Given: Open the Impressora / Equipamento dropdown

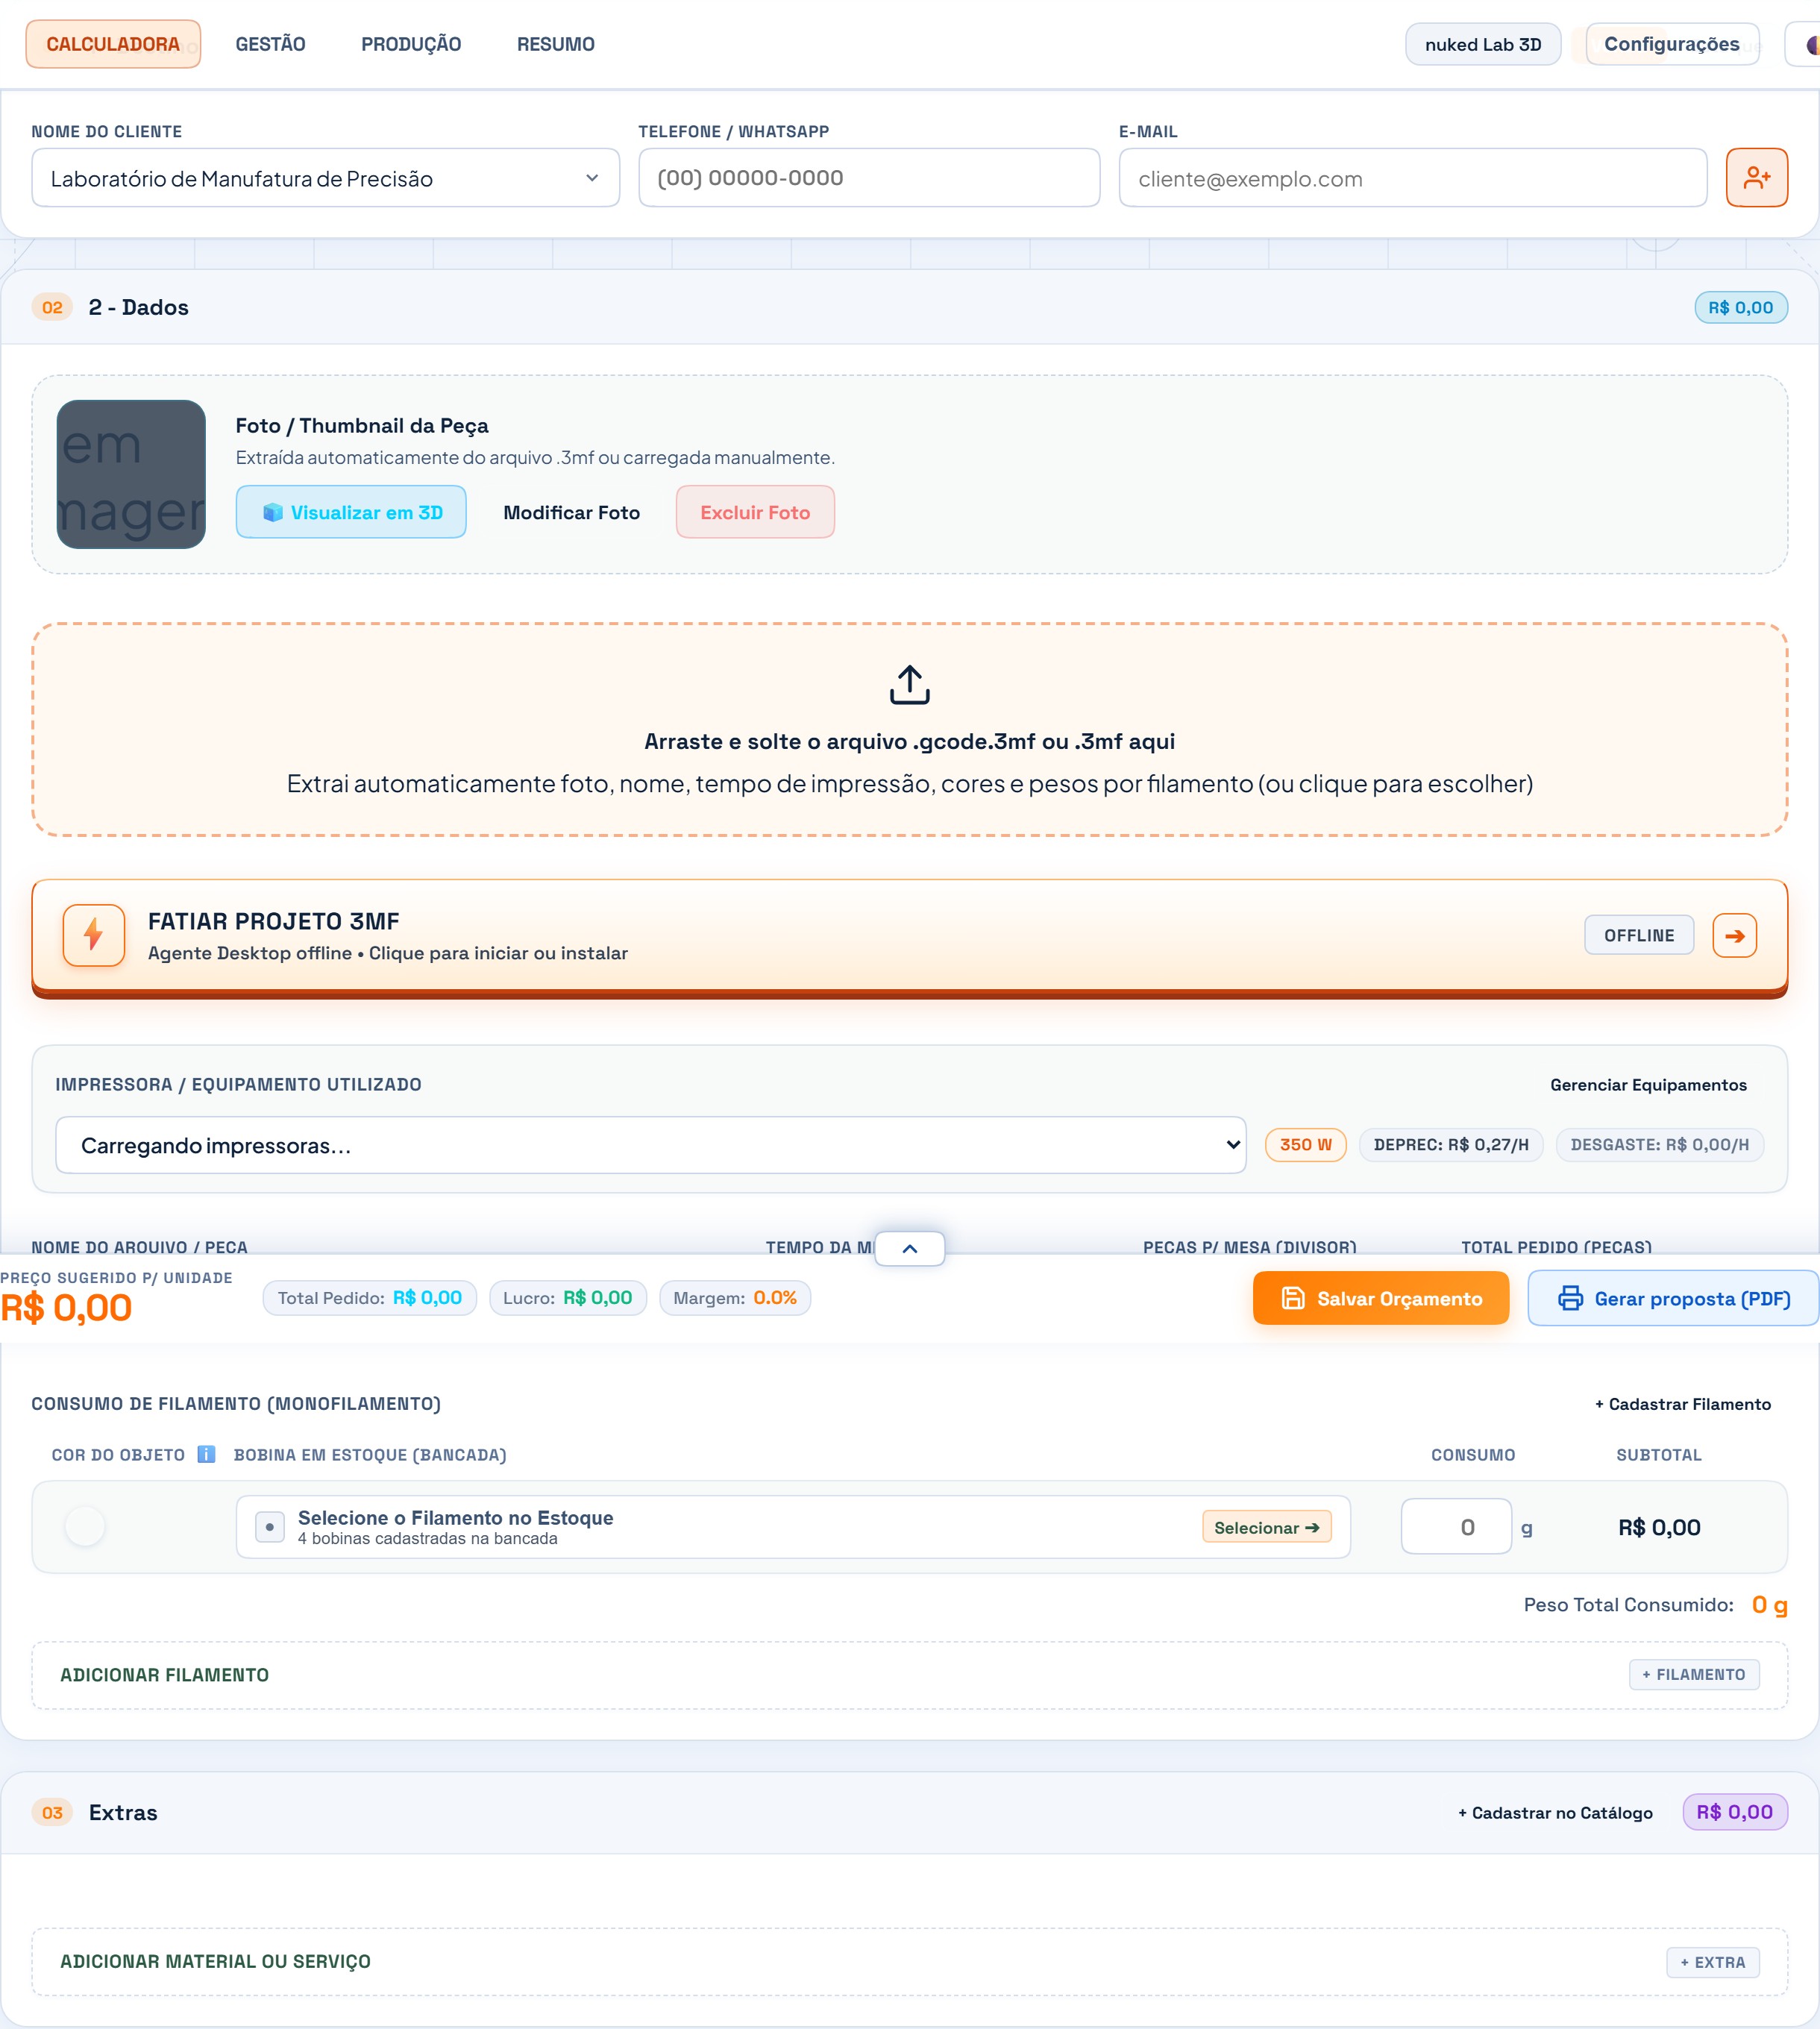Looking at the screenshot, I should (x=651, y=1145).
